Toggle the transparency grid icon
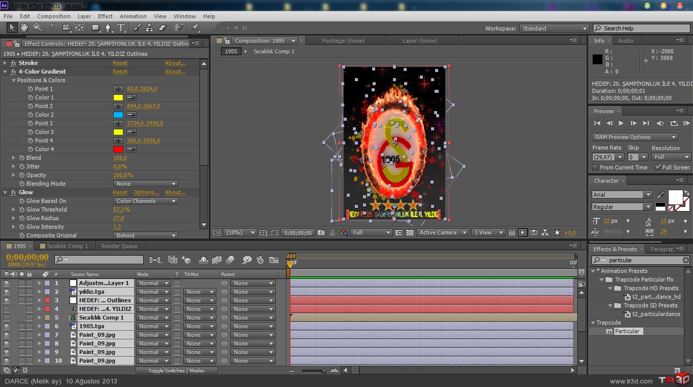693x387 pixels. 410,233
